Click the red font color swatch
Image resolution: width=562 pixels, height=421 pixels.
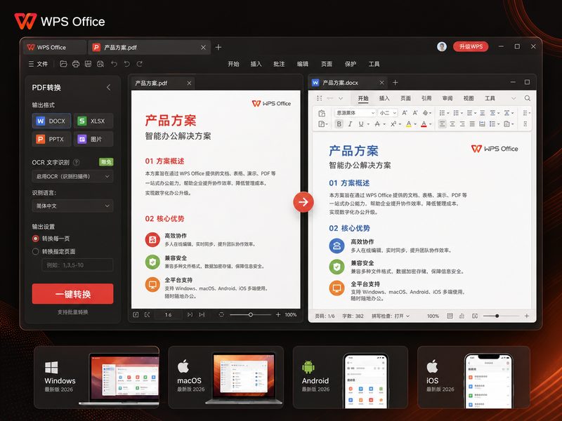click(x=424, y=124)
